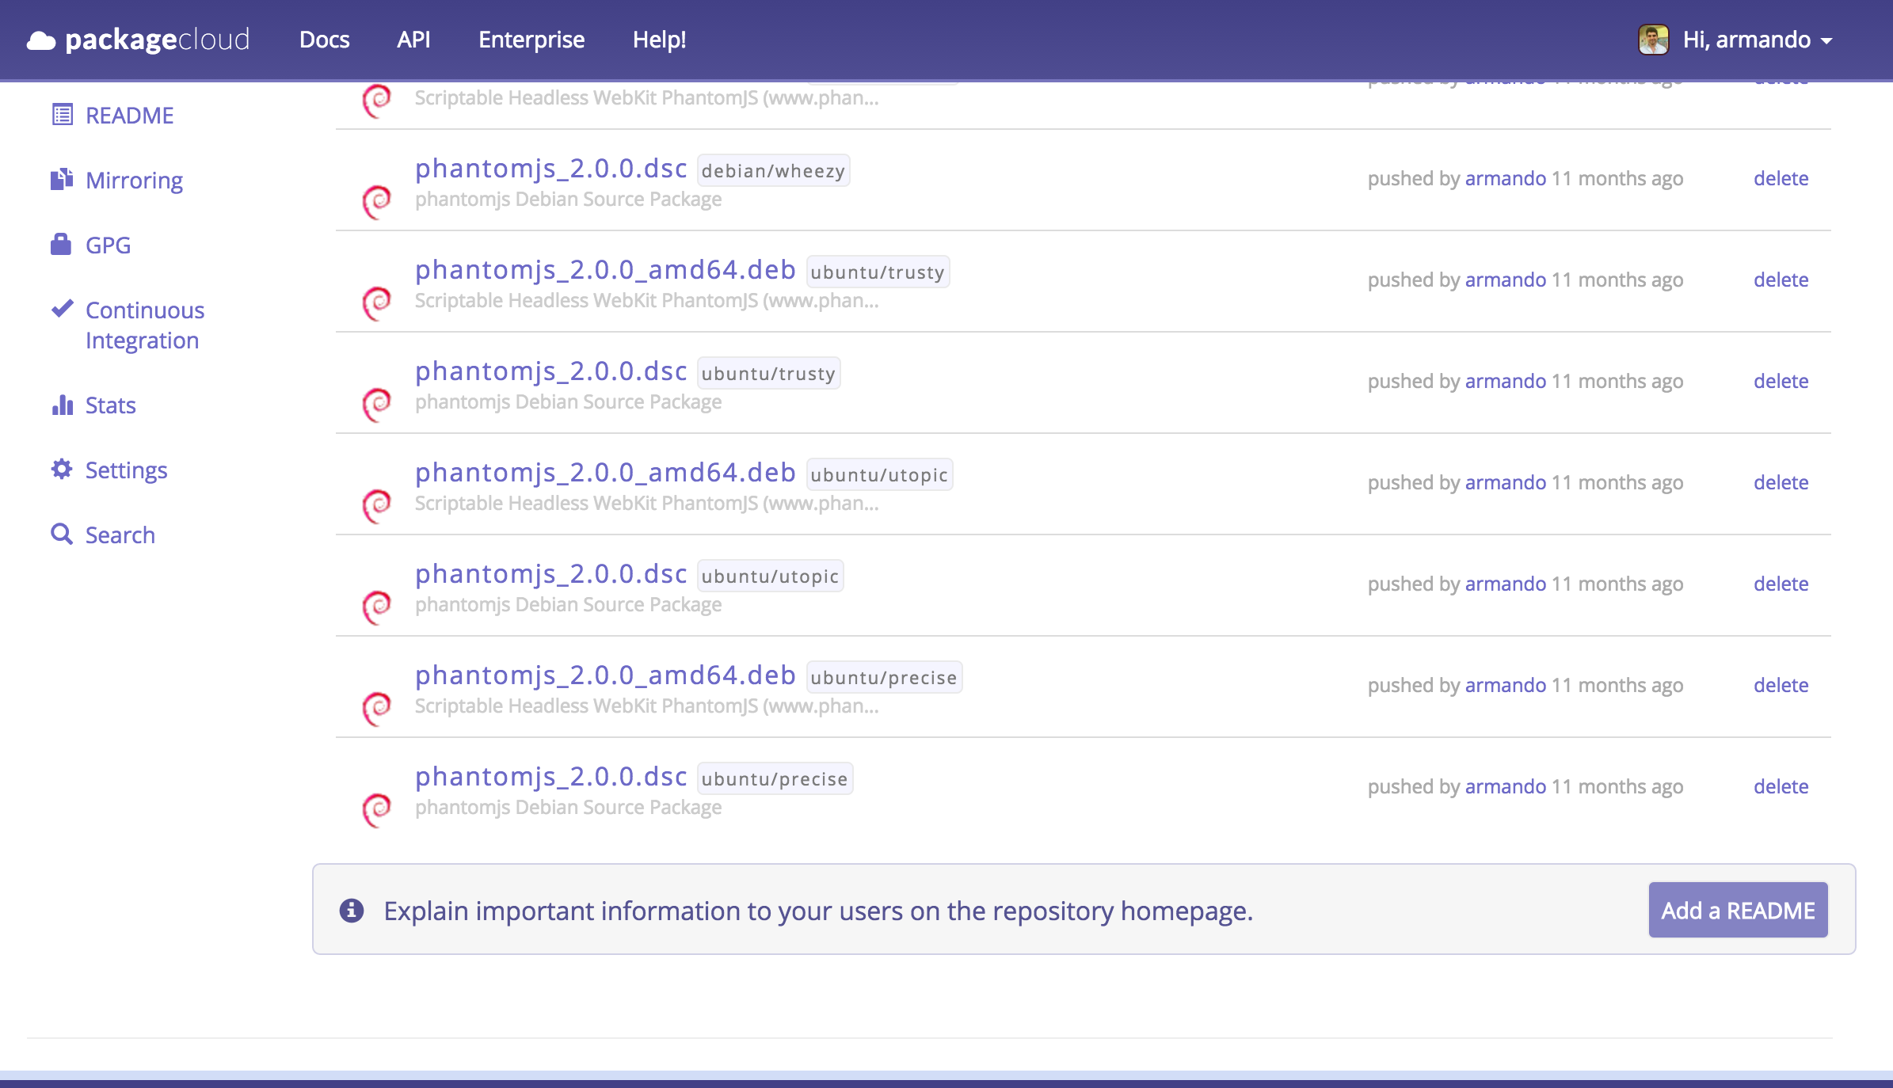Open Search page in sidebar
Viewport: 1893px width, 1088px height.
click(x=120, y=535)
